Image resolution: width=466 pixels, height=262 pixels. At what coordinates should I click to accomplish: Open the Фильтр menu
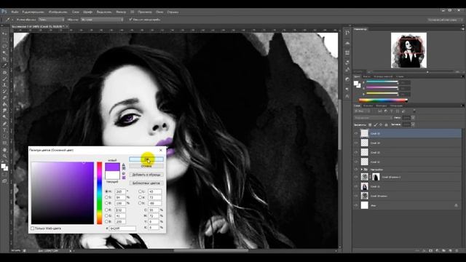pyautogui.click(x=121, y=12)
